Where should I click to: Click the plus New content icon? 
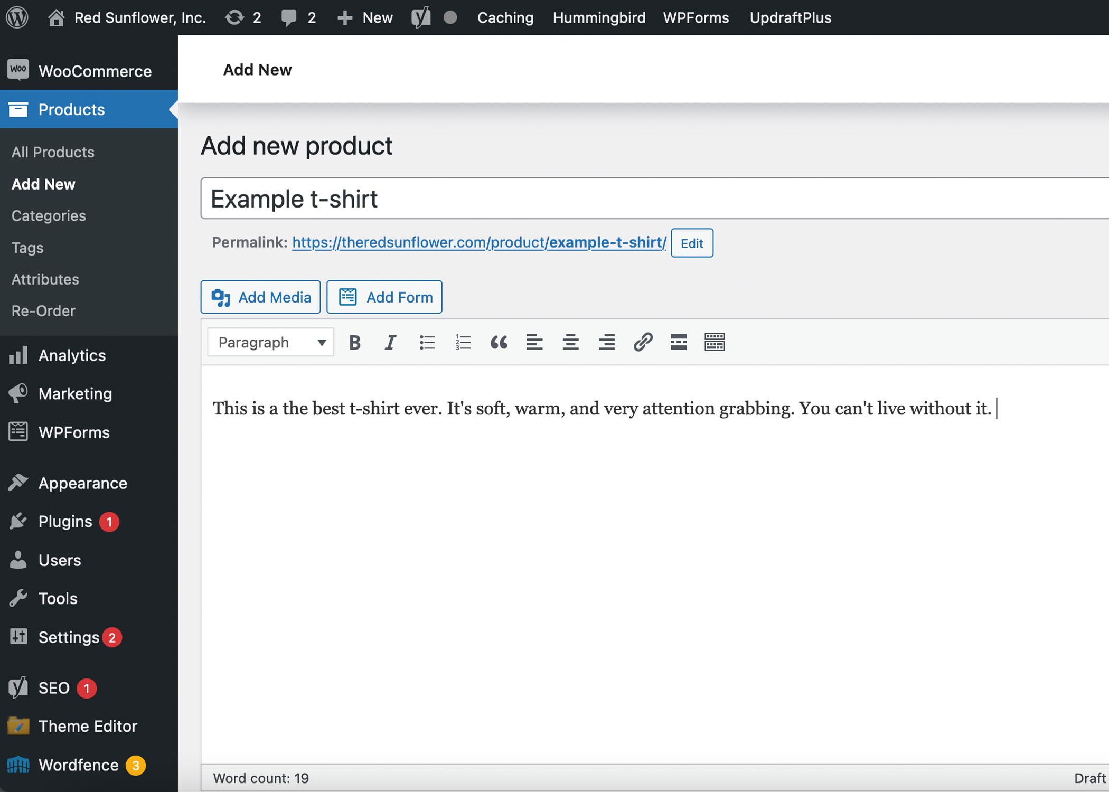pyautogui.click(x=344, y=18)
